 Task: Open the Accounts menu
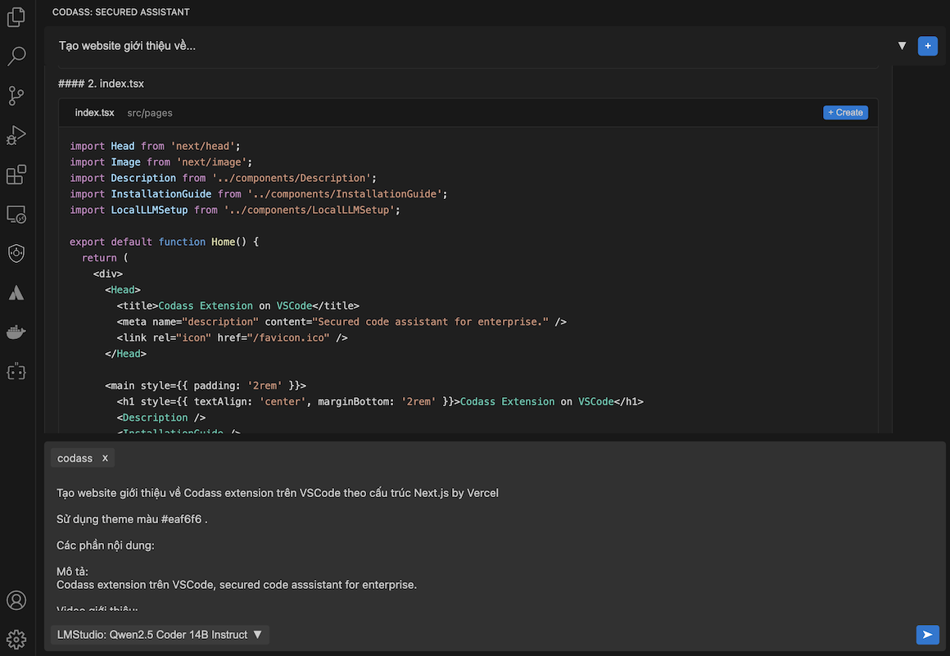tap(16, 600)
